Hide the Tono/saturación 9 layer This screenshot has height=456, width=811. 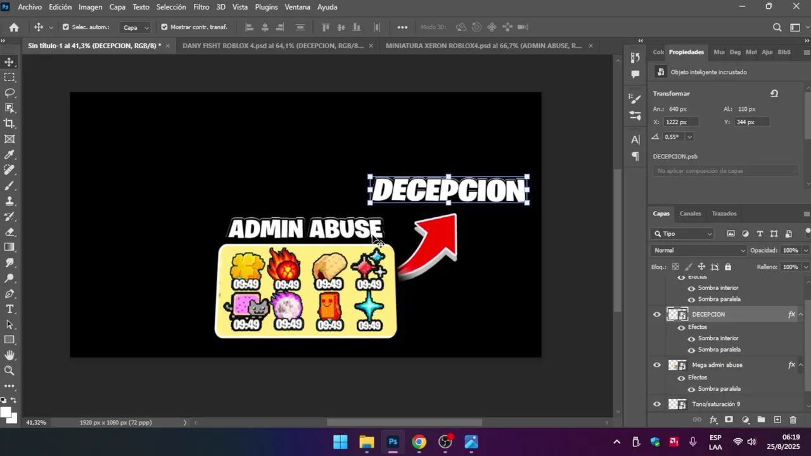(656, 404)
